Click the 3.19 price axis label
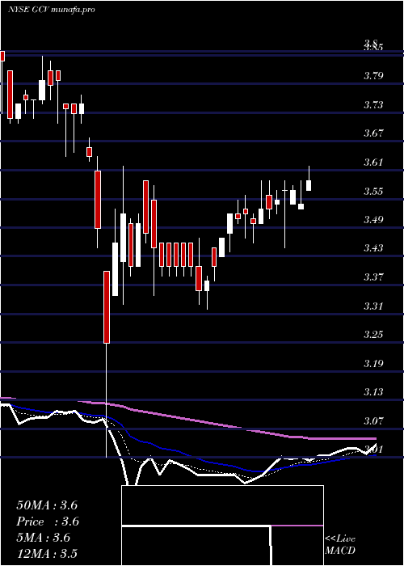 point(373,363)
